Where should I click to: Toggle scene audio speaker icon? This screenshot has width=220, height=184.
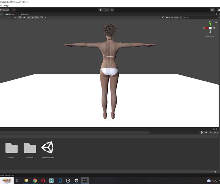click(x=24, y=17)
